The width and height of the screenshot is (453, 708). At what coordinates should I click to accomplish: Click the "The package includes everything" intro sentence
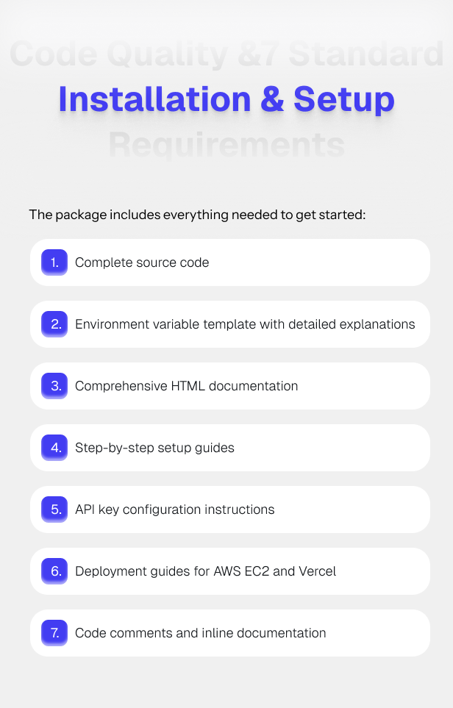coord(197,215)
